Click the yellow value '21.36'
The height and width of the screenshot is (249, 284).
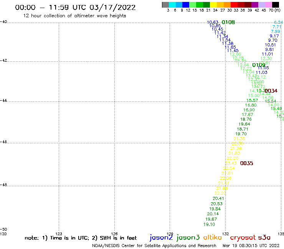tap(239, 139)
